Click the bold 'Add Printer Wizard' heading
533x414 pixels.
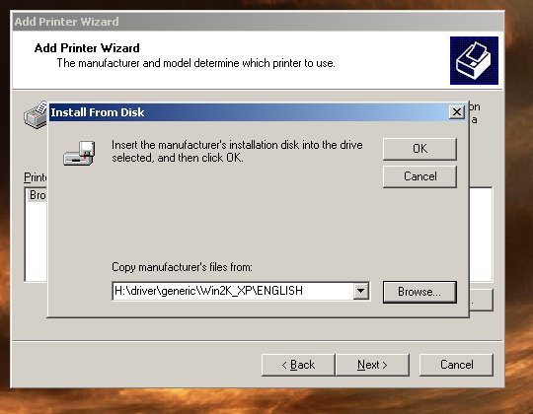click(87, 48)
